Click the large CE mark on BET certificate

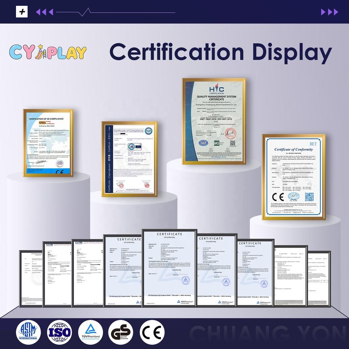tap(278, 197)
